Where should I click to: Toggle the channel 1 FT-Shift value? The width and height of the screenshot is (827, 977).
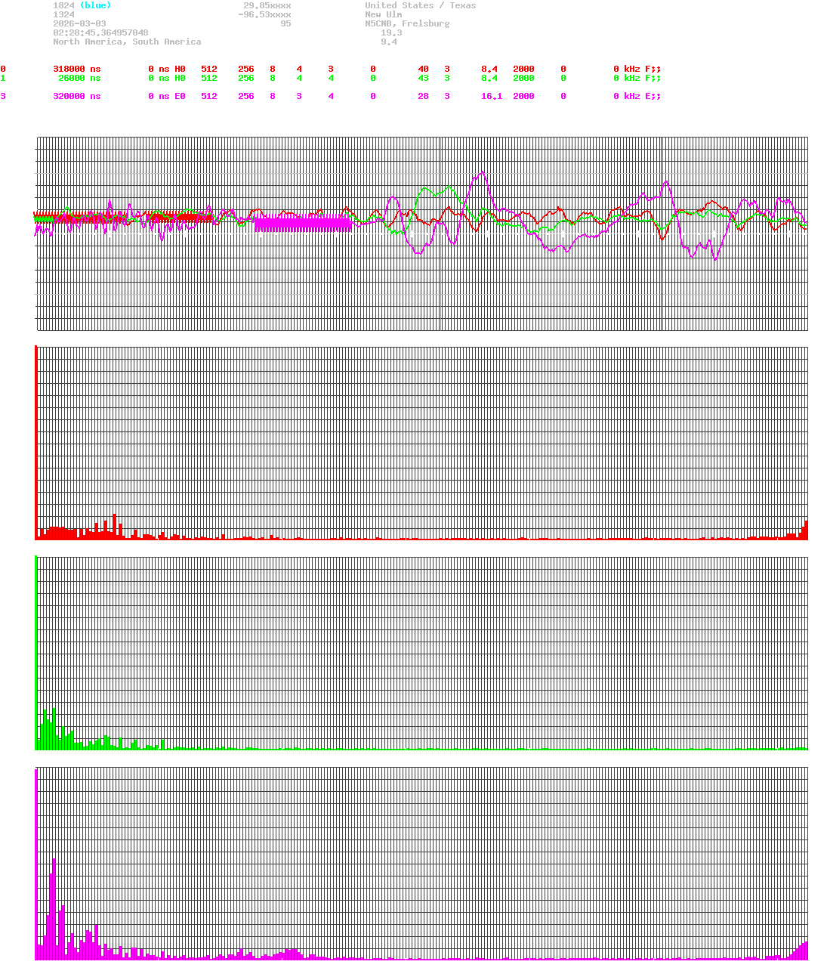click(x=372, y=78)
